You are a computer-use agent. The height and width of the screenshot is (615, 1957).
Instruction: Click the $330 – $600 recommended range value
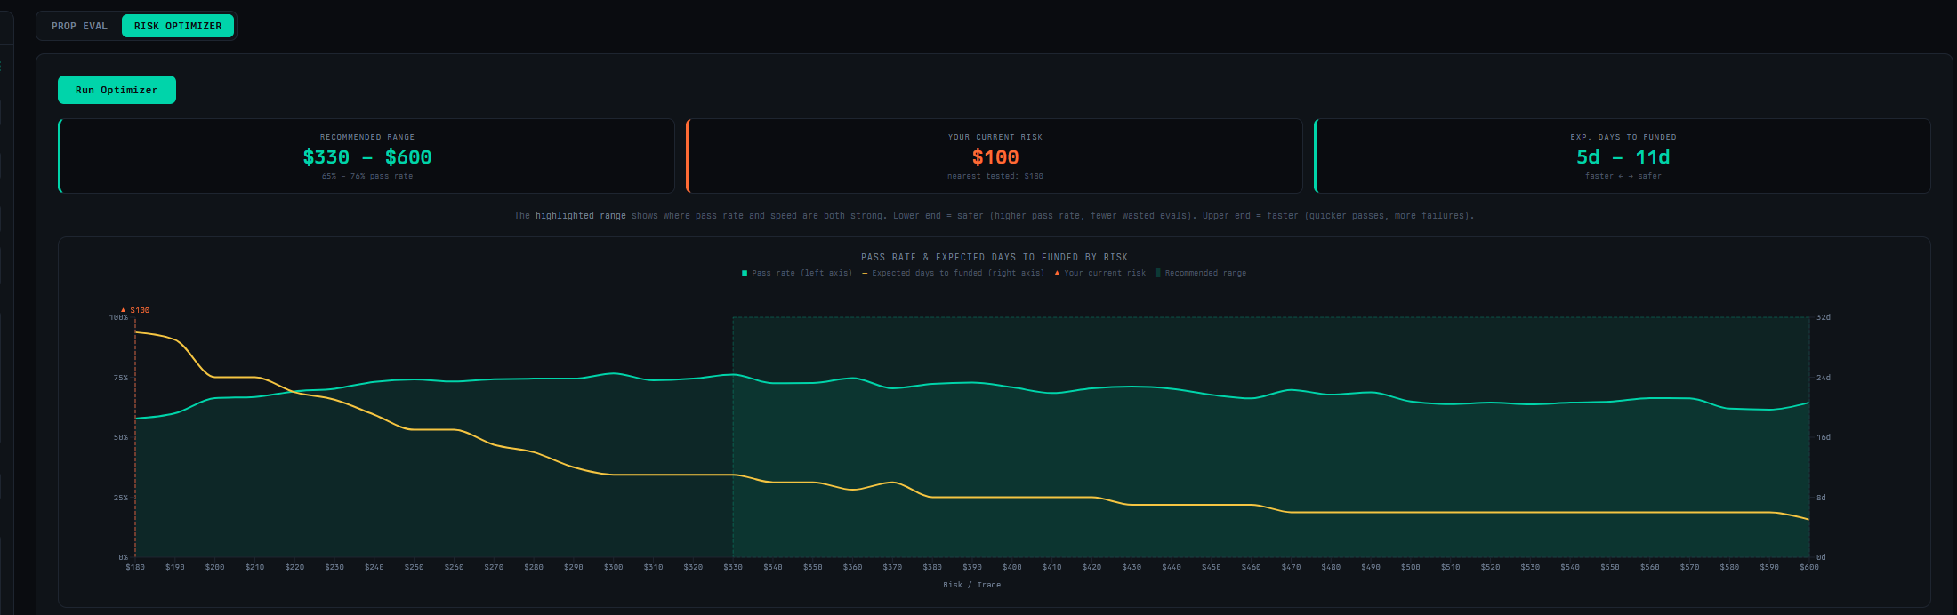click(x=367, y=157)
